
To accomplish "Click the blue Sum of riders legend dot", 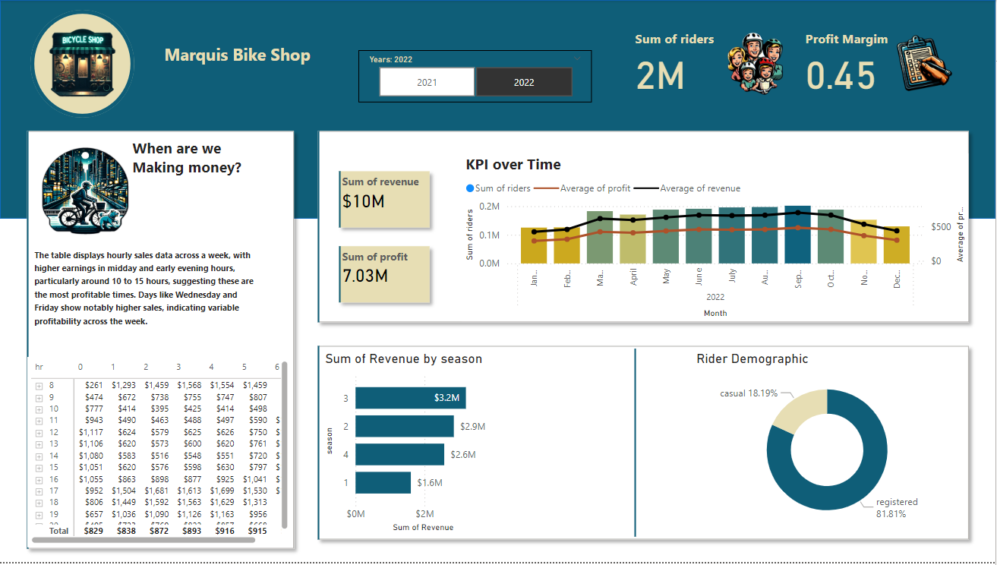I will pyautogui.click(x=470, y=188).
